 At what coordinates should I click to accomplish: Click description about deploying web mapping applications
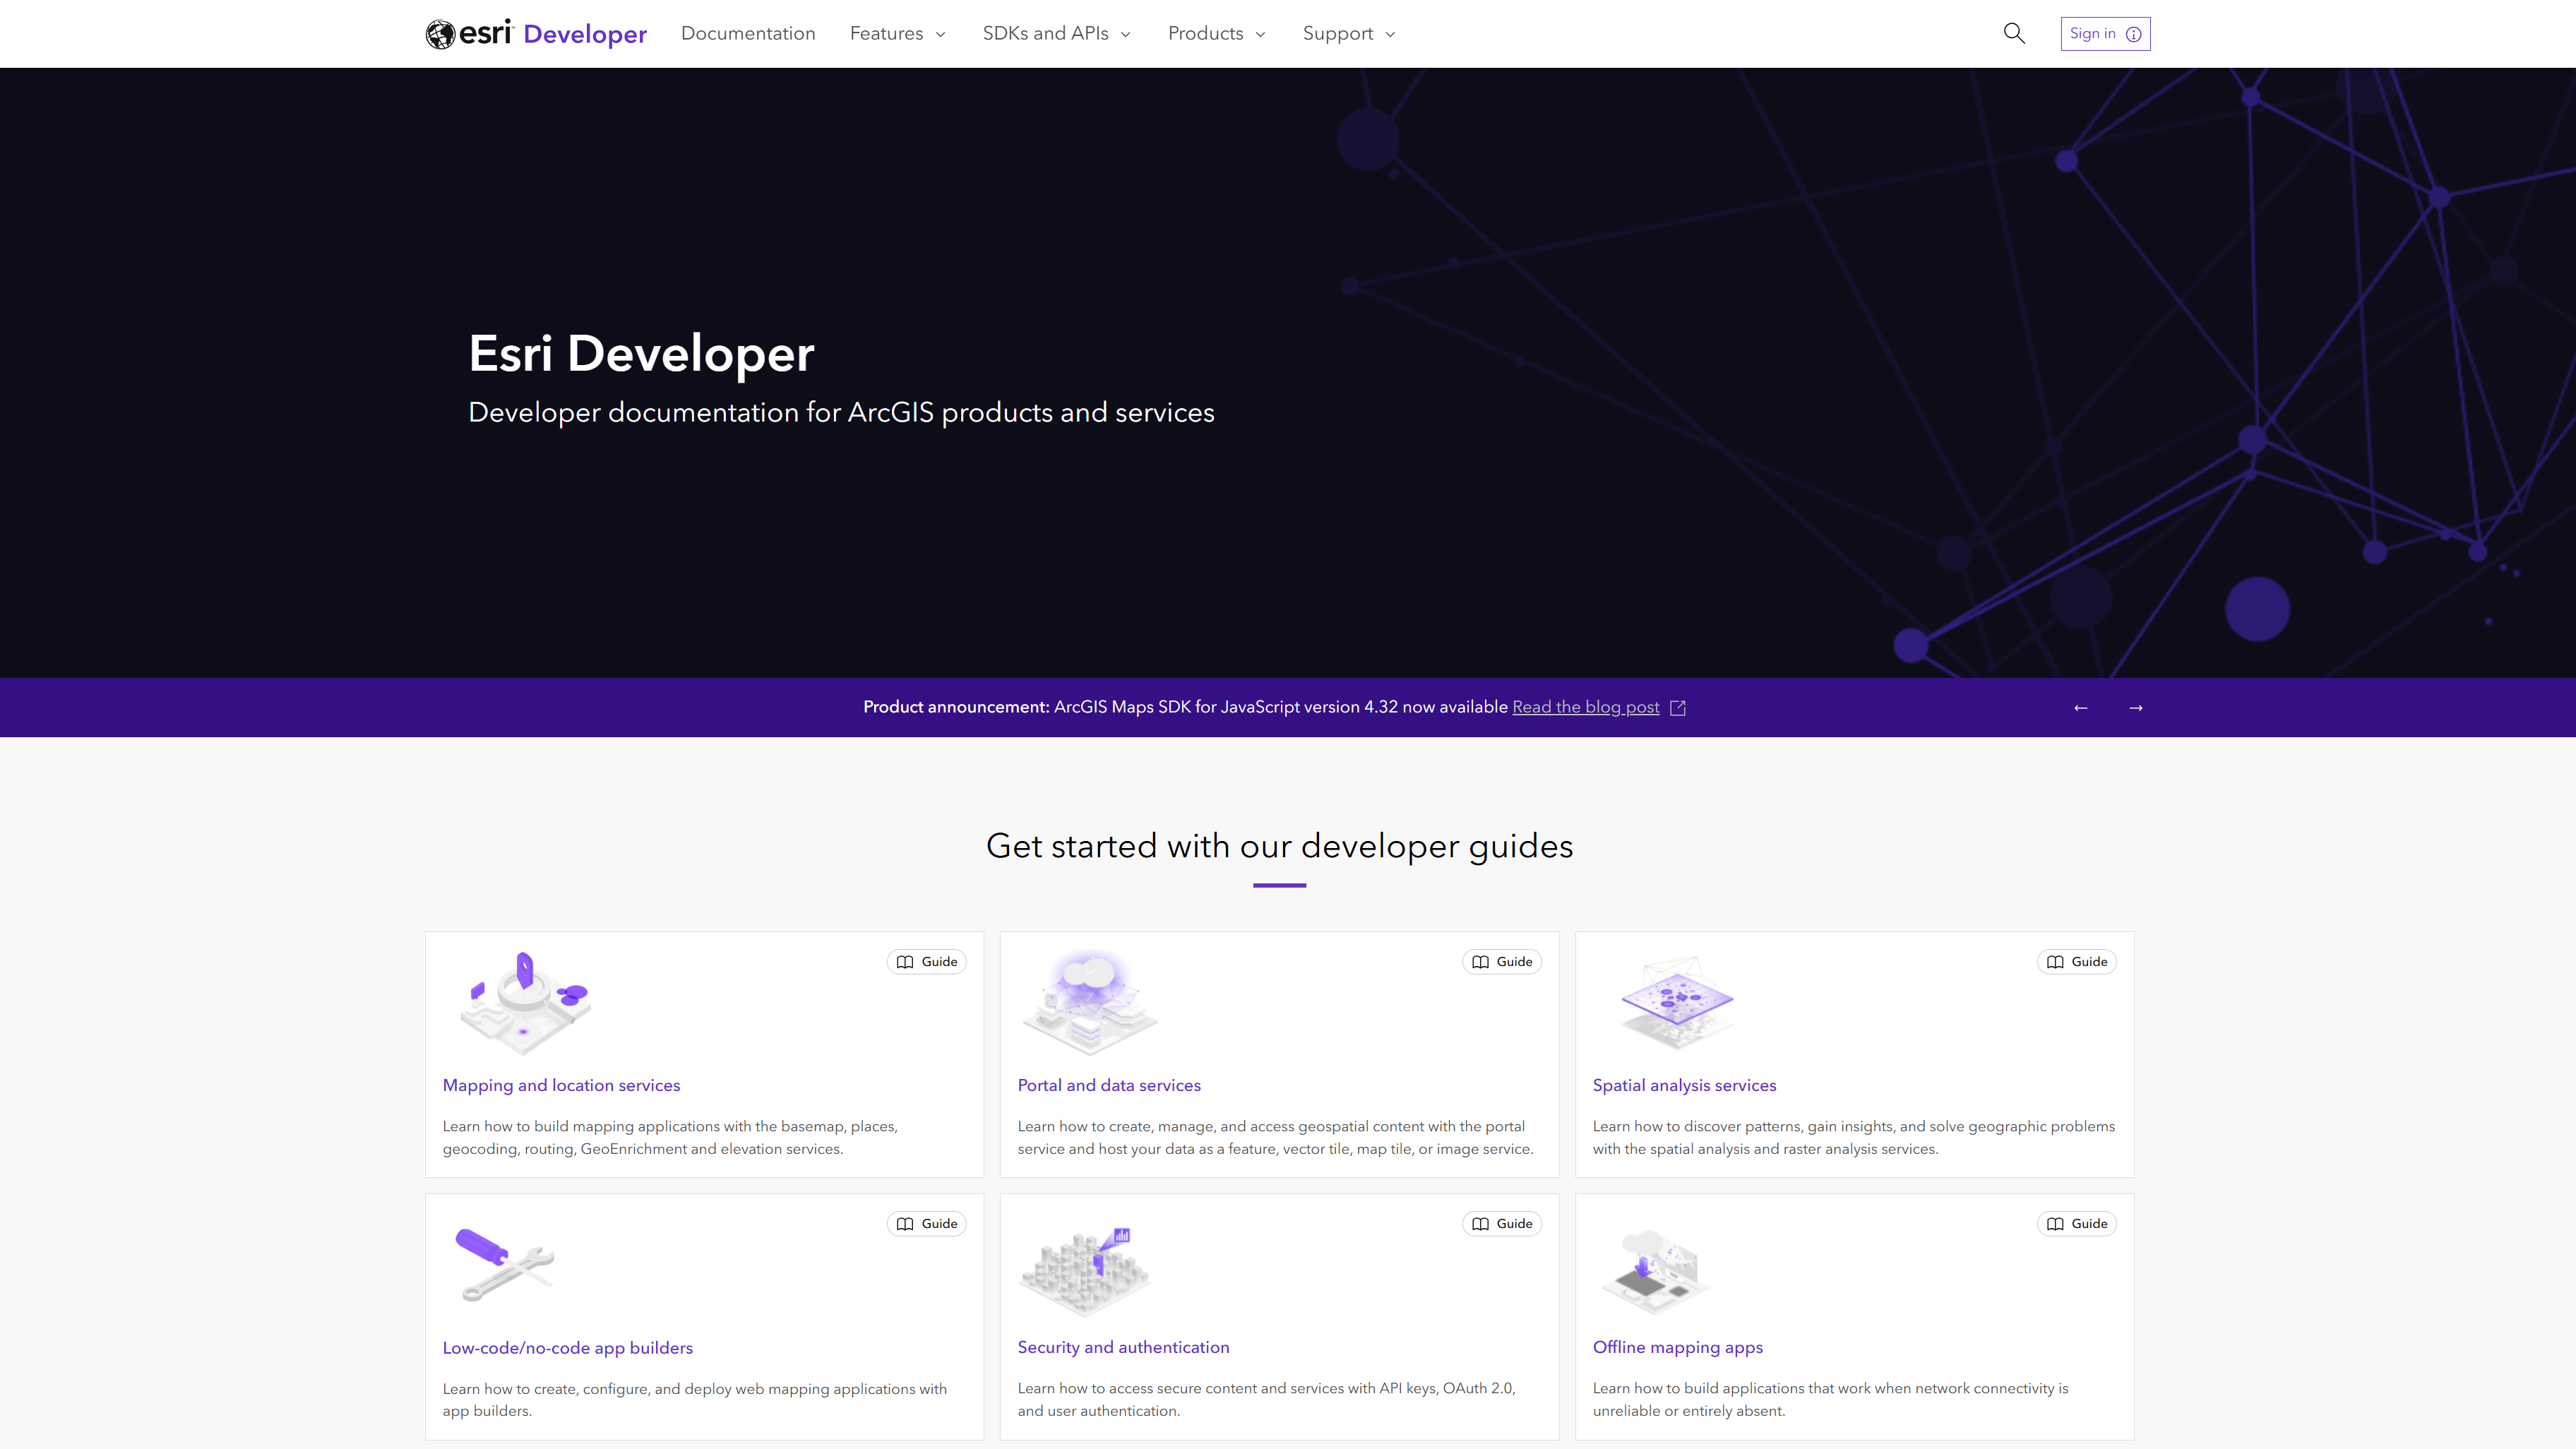point(695,1400)
